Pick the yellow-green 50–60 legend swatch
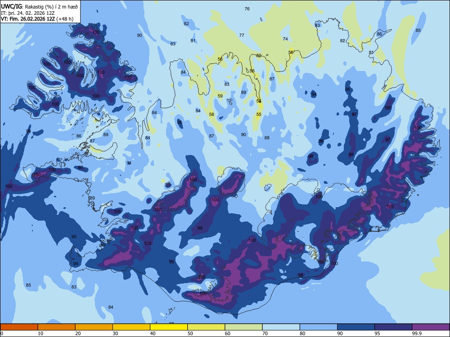 tap(206, 327)
